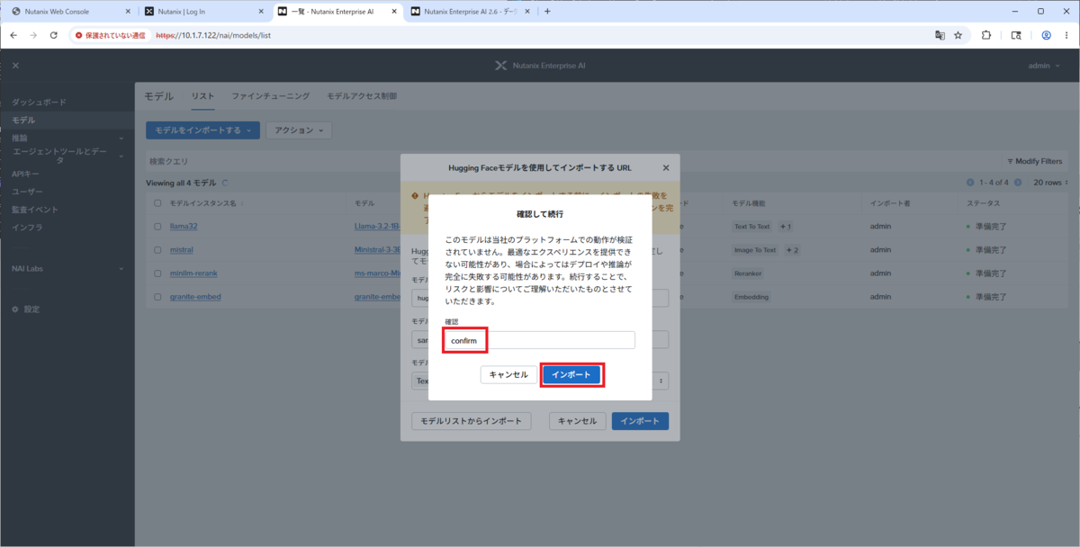Click the インポート者 column header

(x=890, y=203)
